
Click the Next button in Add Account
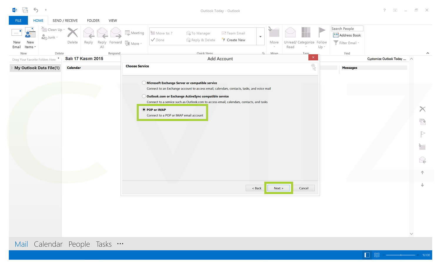point(279,188)
